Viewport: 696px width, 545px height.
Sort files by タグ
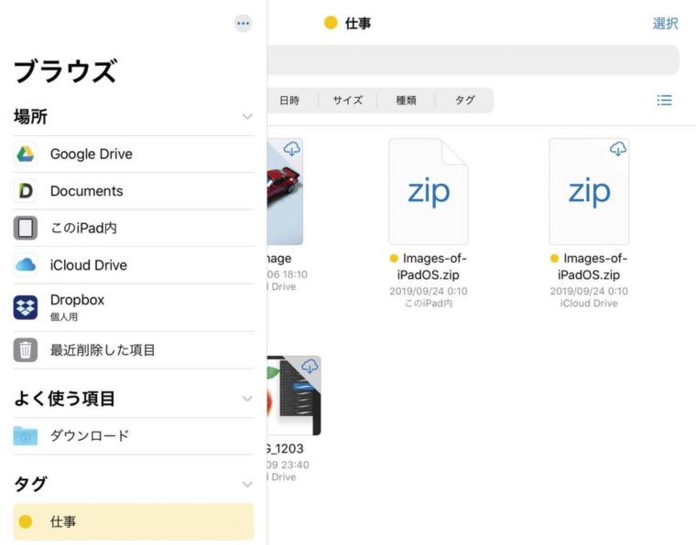click(464, 101)
